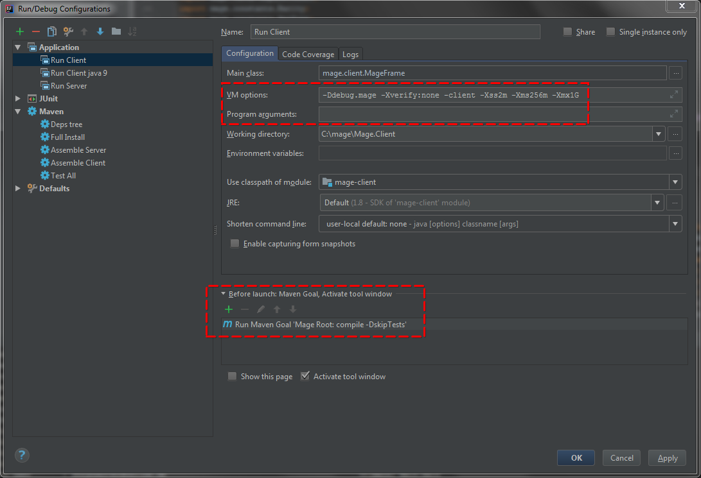The image size is (701, 478).
Task: Sort configurations alphabetically
Action: tap(132, 31)
